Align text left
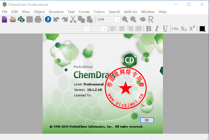 click(x=113, y=29)
